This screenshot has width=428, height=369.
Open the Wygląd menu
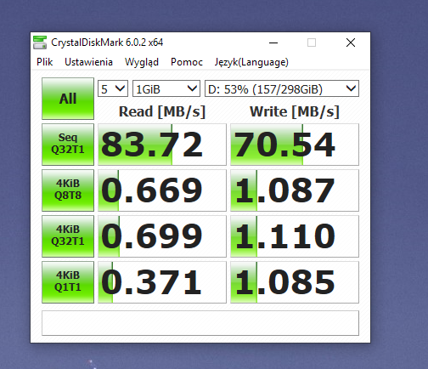tap(142, 62)
